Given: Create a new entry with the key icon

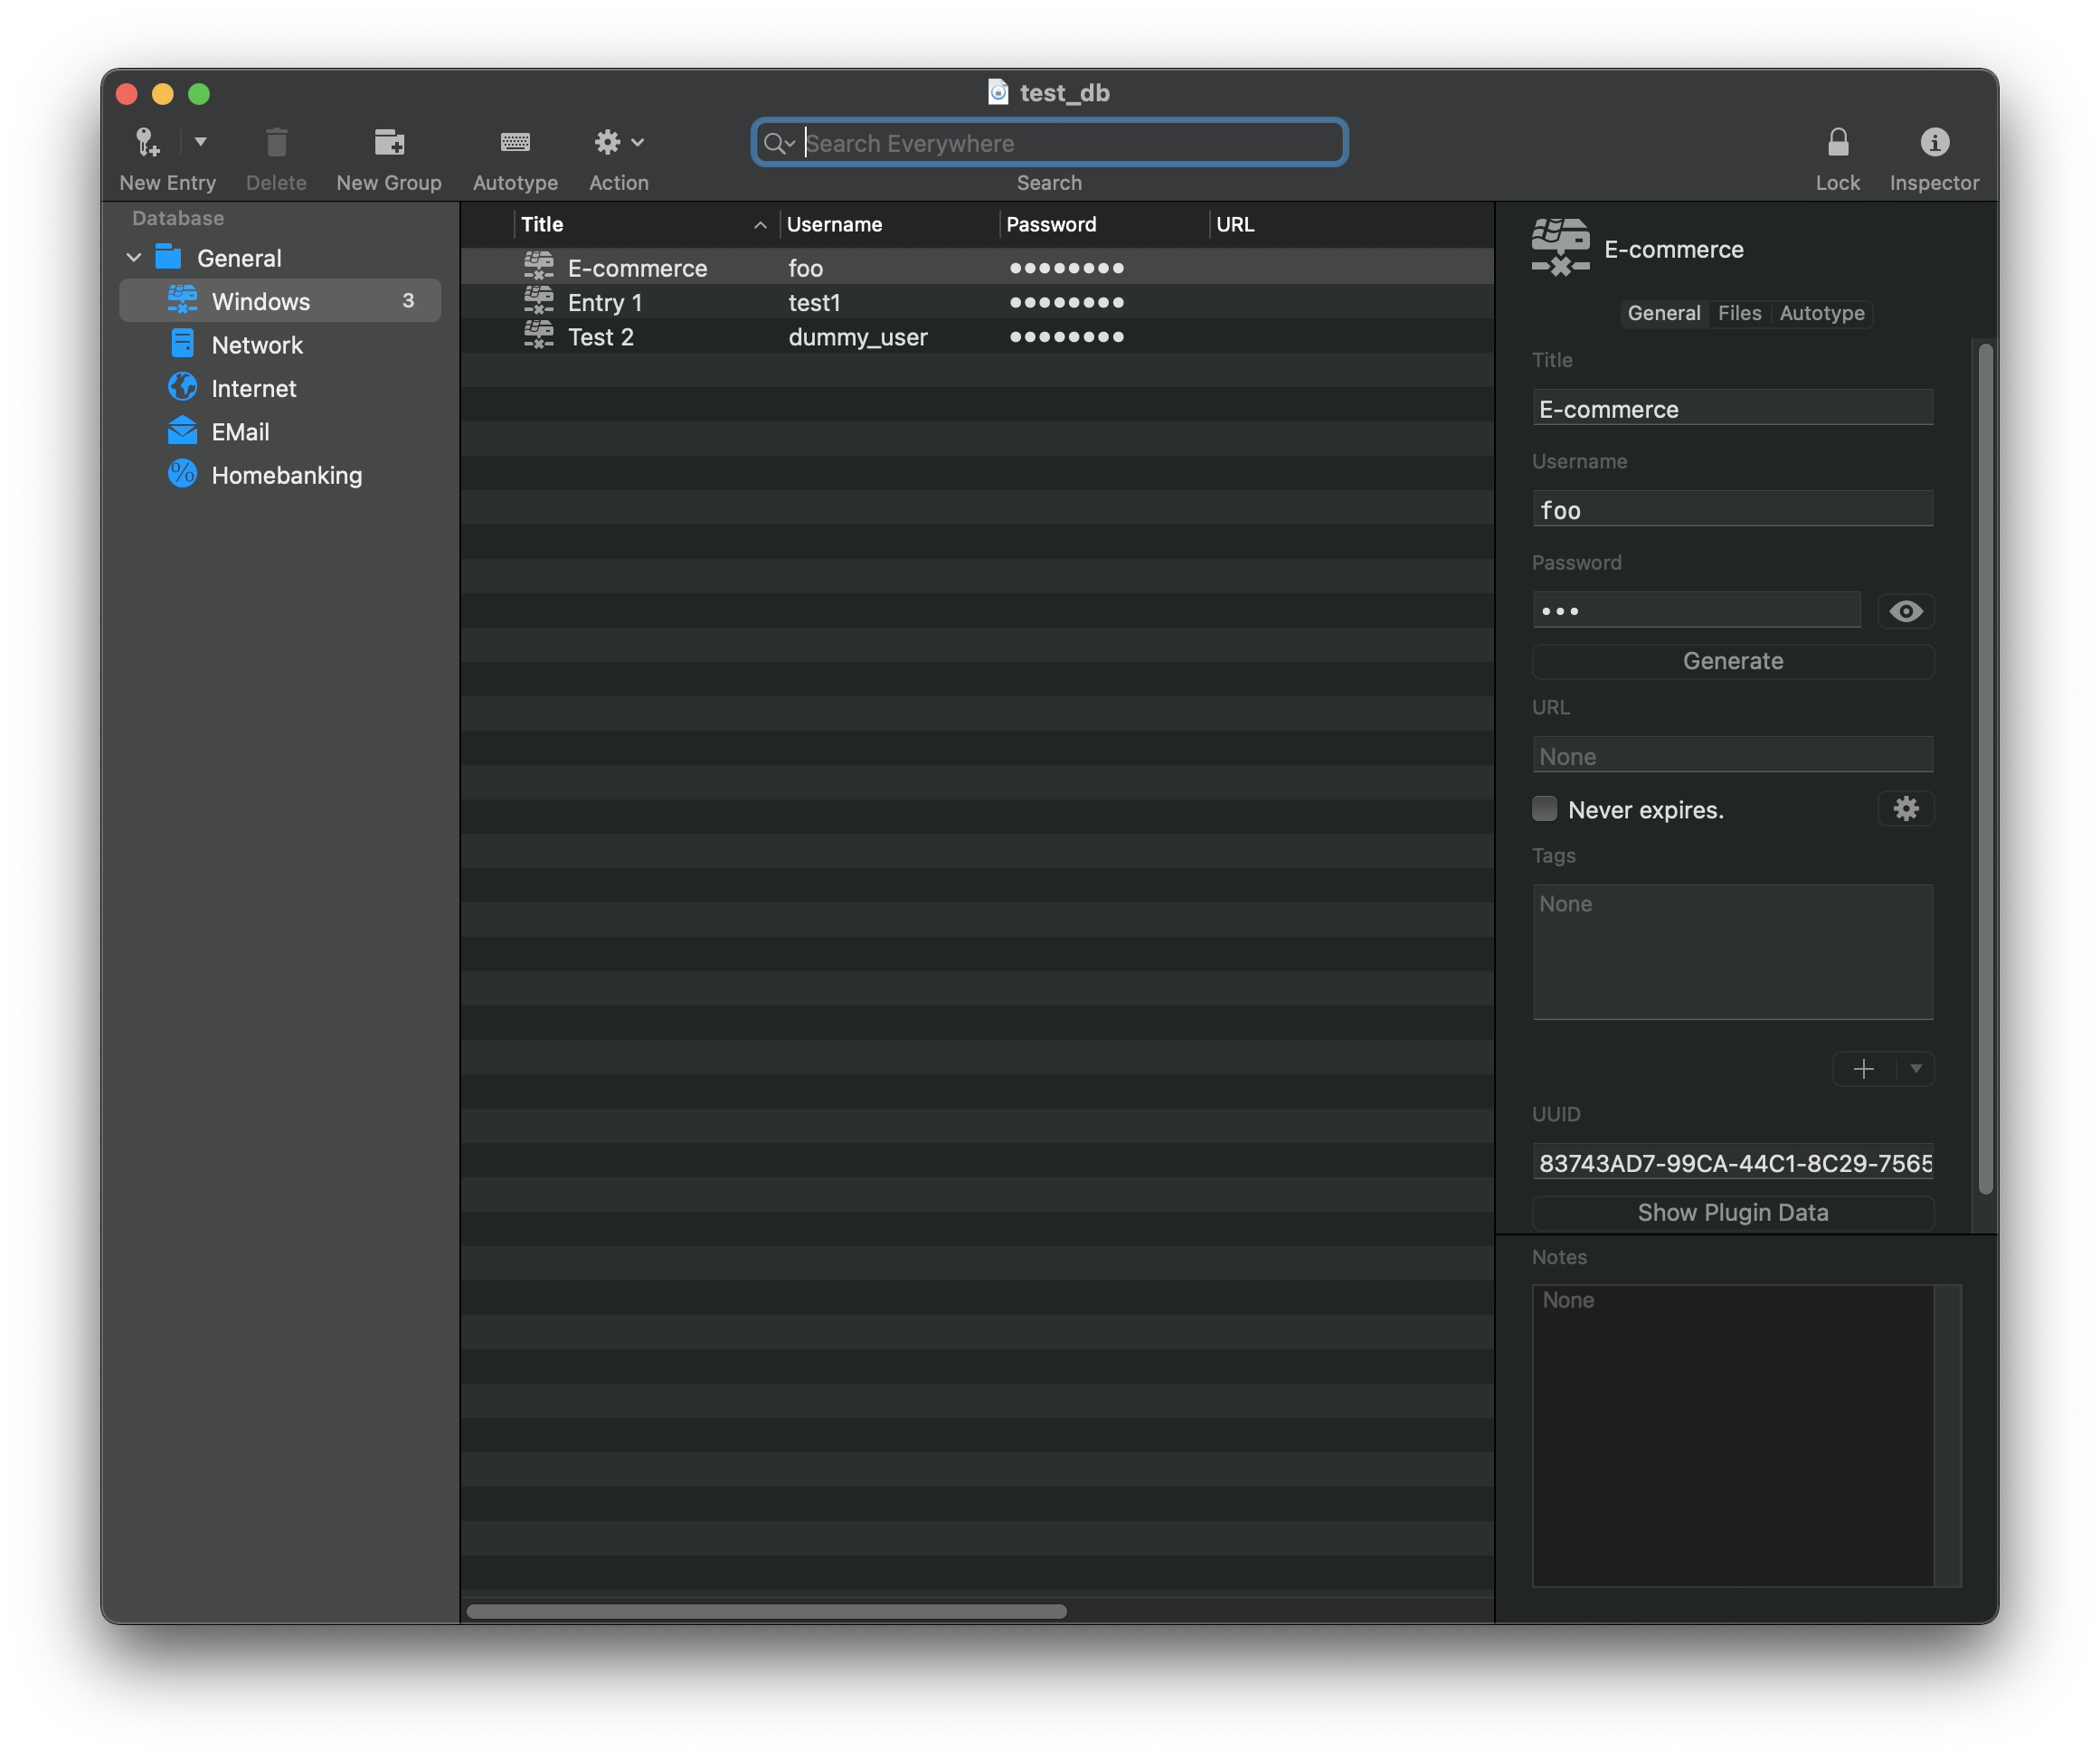Looking at the screenshot, I should [x=147, y=142].
